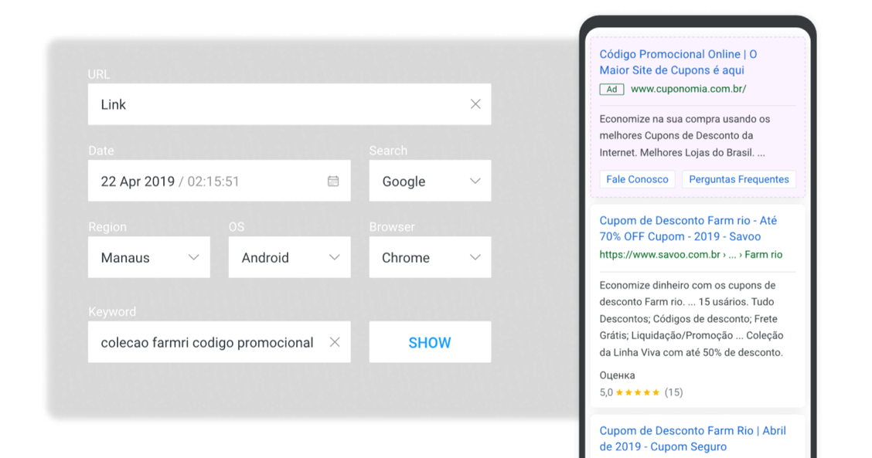Viewport: 872px width, 458px height.
Task: Open the Region dropdown set to Manaus
Action: 149,257
